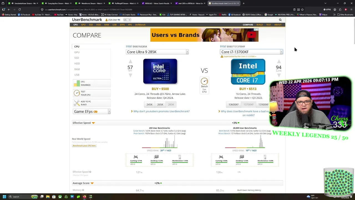This screenshot has height=200, width=355.
Task: Click the Intel Core i7 chip image
Action: (x=248, y=72)
